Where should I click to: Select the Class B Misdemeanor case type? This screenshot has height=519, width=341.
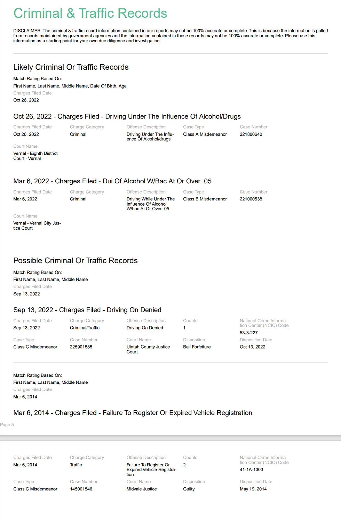point(205,199)
